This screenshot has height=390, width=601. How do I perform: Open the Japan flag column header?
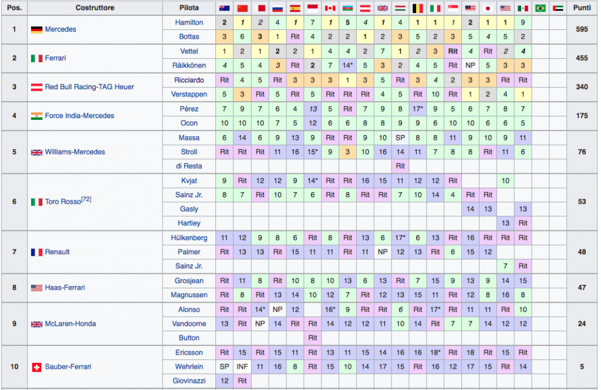tap(488, 8)
